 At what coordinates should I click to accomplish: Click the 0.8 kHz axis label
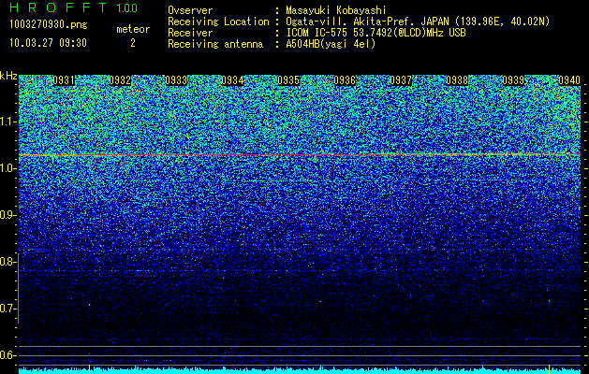[x=7, y=262]
